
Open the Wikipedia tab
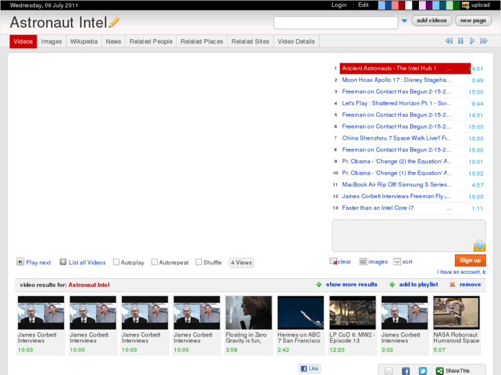tap(83, 41)
